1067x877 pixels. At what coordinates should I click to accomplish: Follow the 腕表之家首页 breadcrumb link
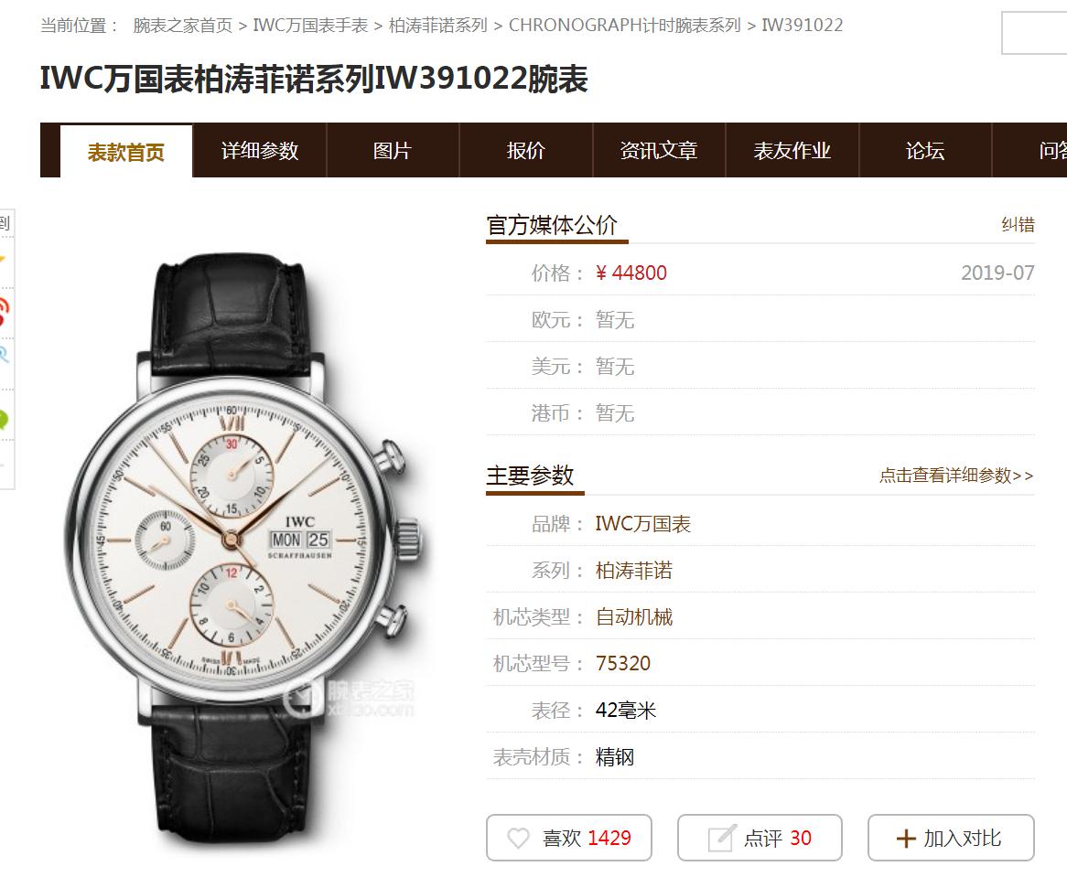coord(182,26)
